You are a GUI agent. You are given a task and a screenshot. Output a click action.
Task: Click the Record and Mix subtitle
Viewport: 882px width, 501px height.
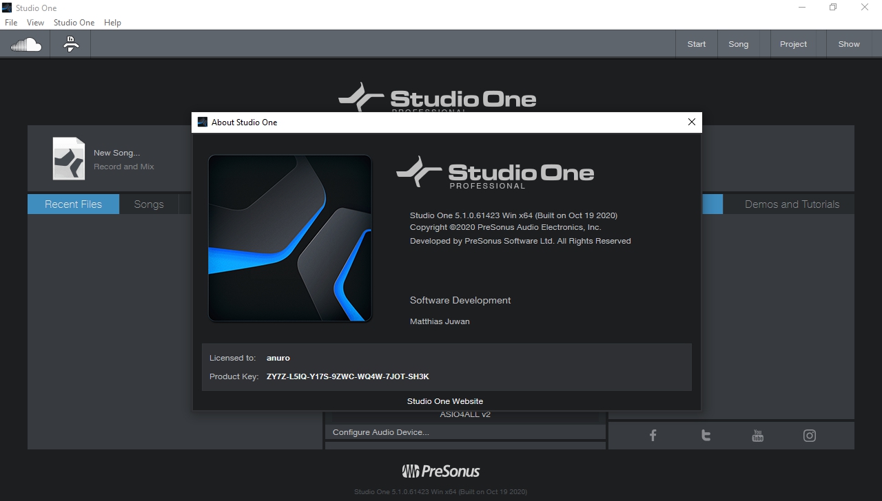tap(124, 167)
